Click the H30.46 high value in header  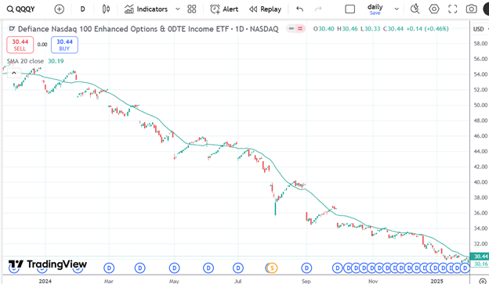click(x=347, y=29)
